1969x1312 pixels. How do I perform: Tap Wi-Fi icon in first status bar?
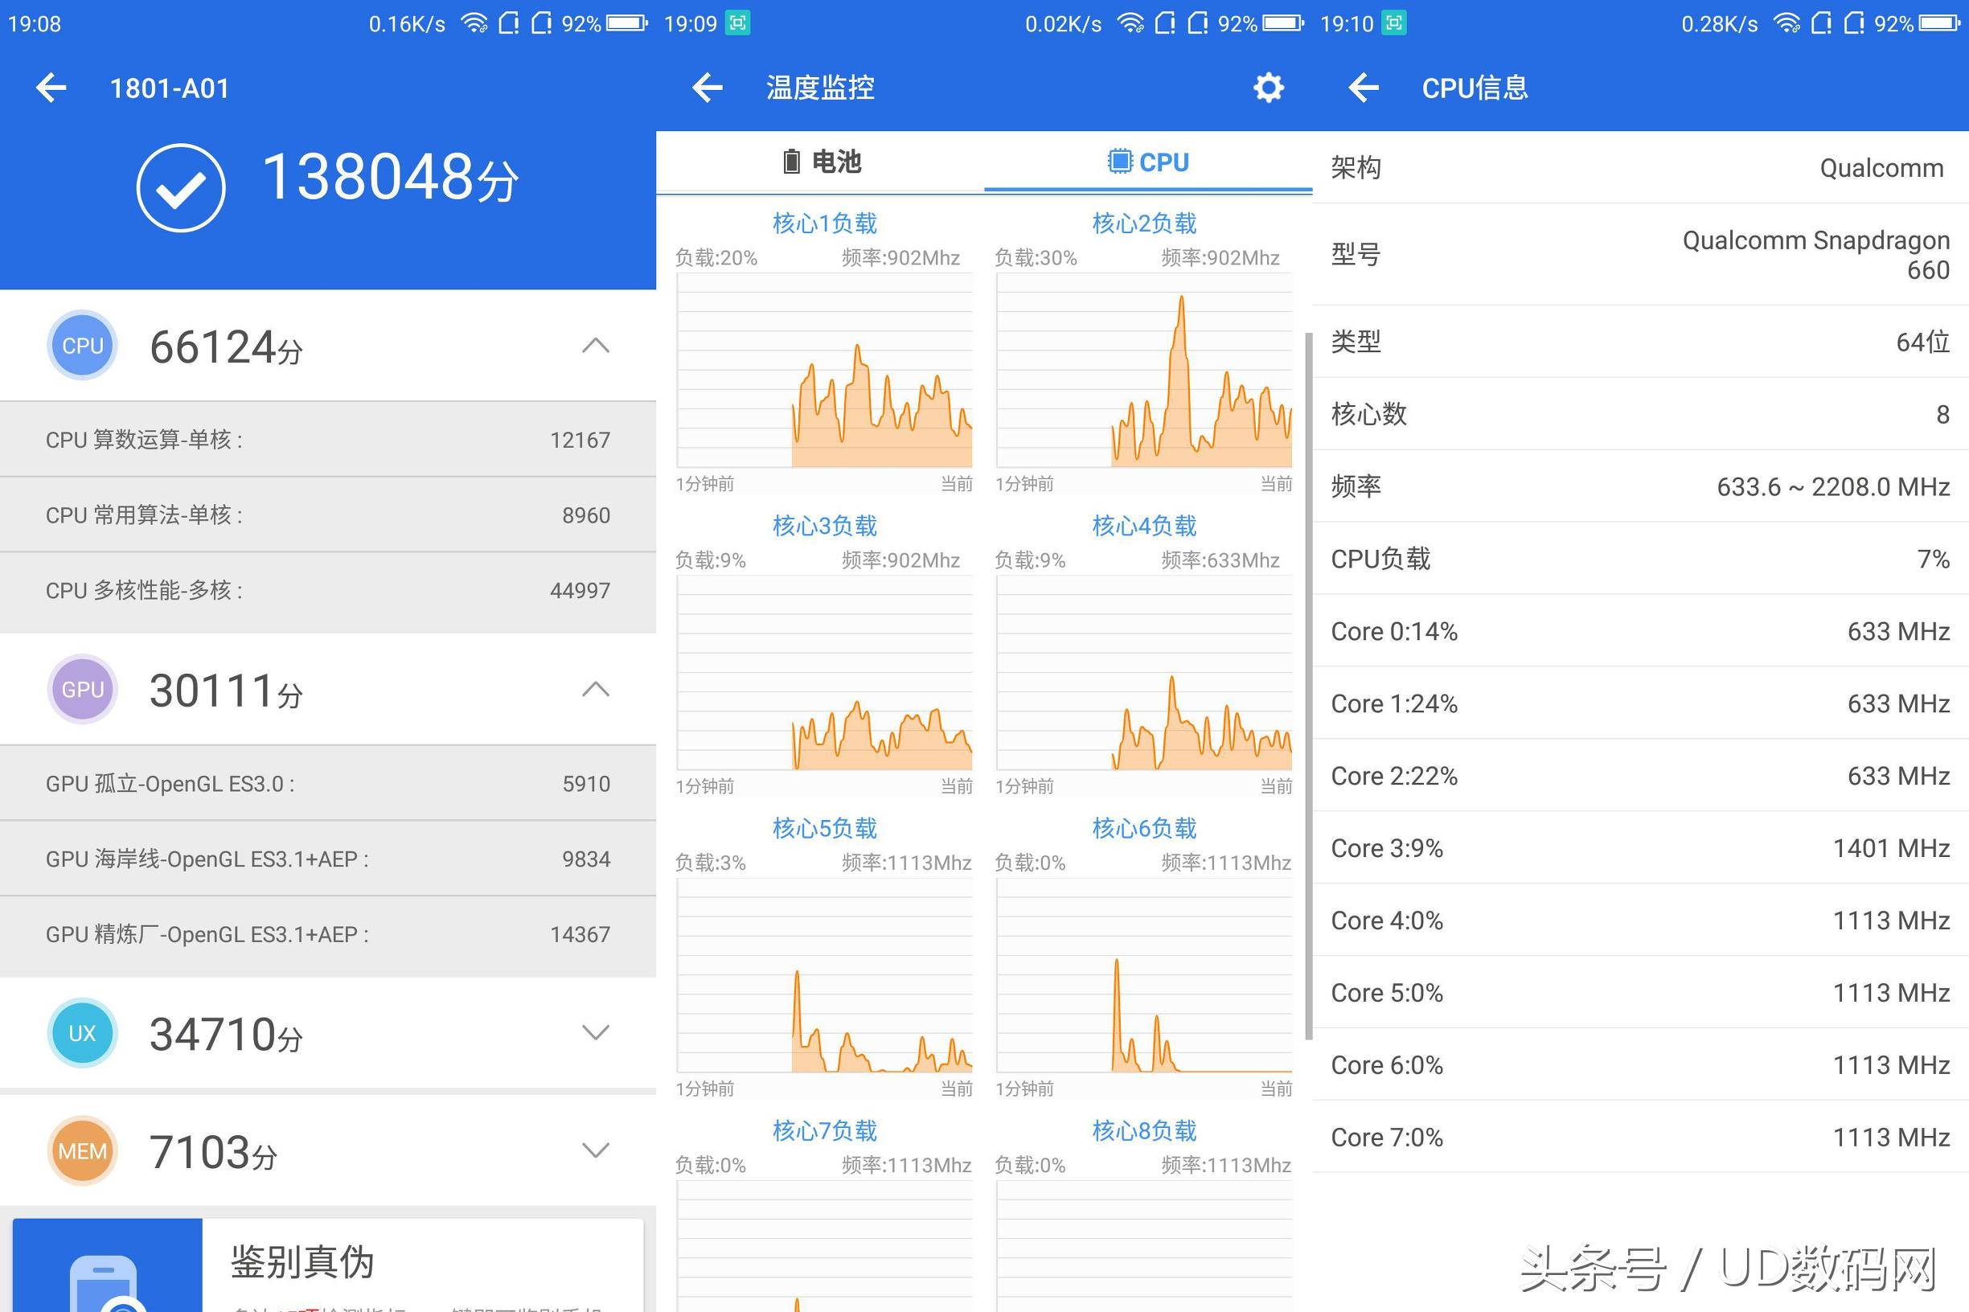[x=474, y=23]
